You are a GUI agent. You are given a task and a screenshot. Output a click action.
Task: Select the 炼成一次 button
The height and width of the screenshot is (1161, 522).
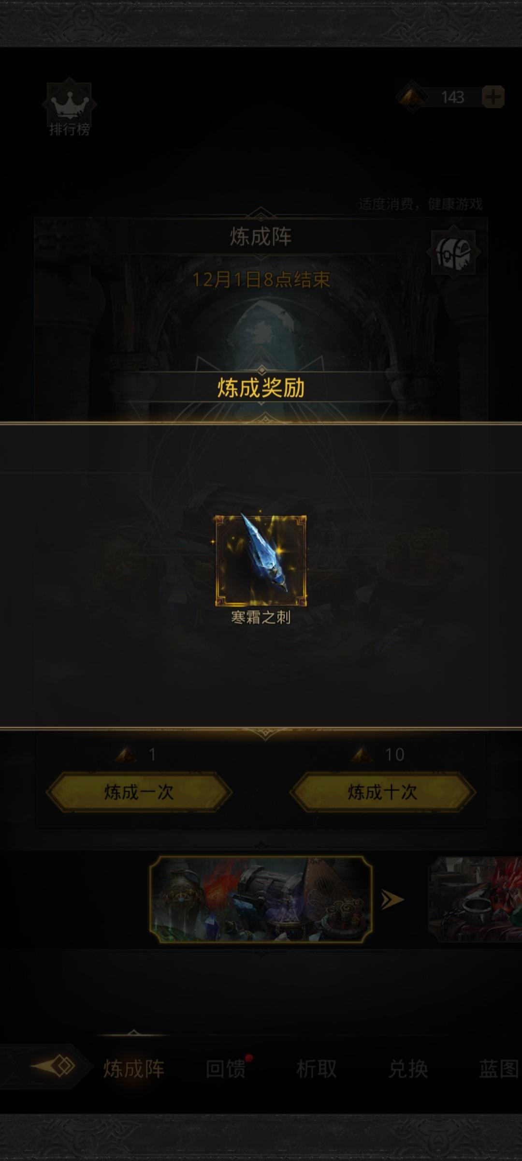139,792
